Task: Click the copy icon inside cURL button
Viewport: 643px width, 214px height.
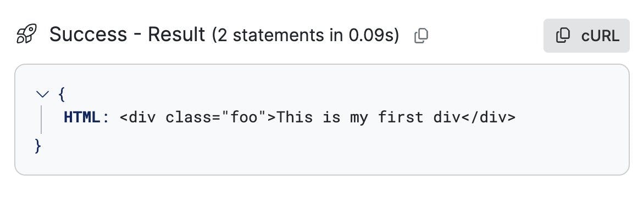Action: (x=563, y=36)
